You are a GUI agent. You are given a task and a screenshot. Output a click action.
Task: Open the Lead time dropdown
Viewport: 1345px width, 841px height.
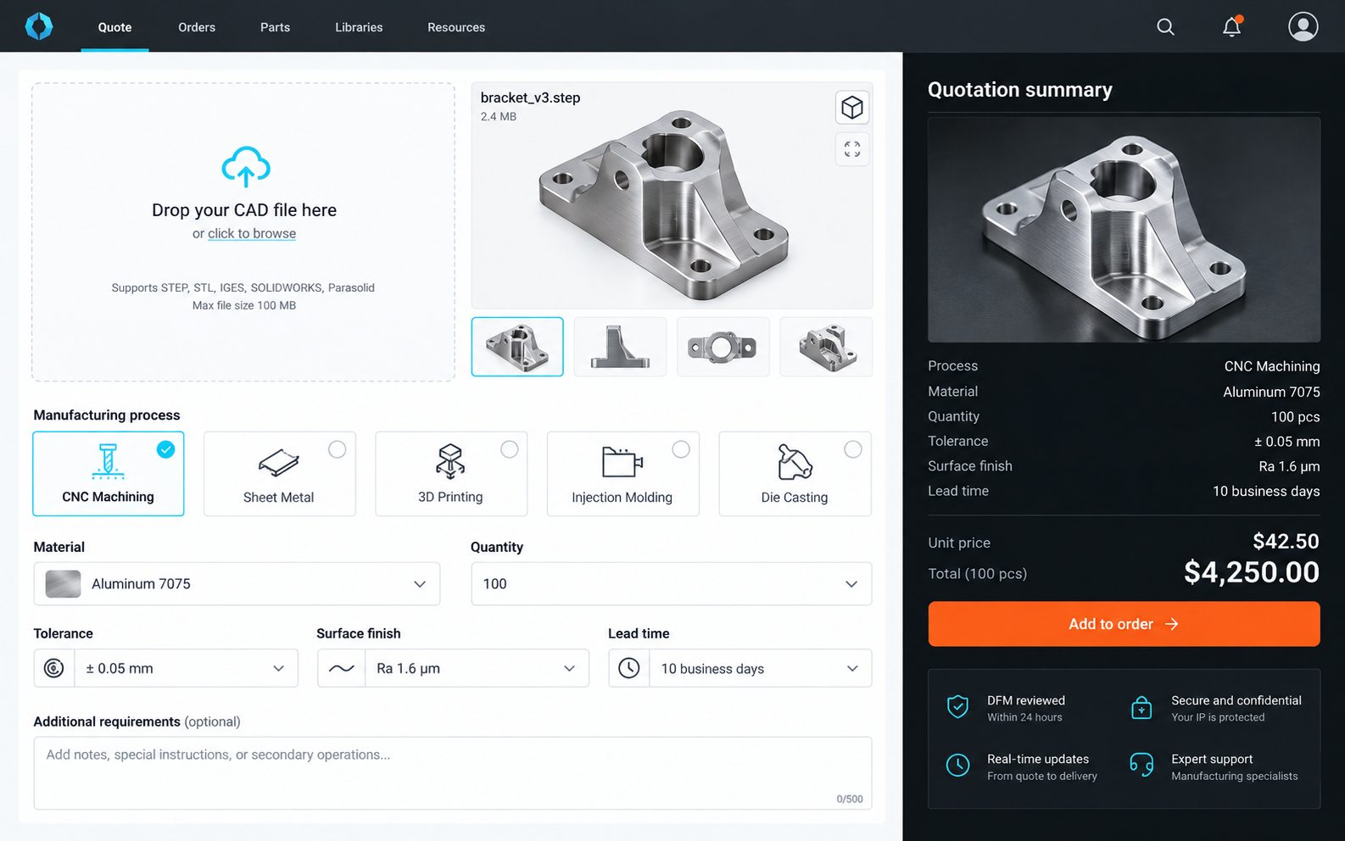click(739, 668)
